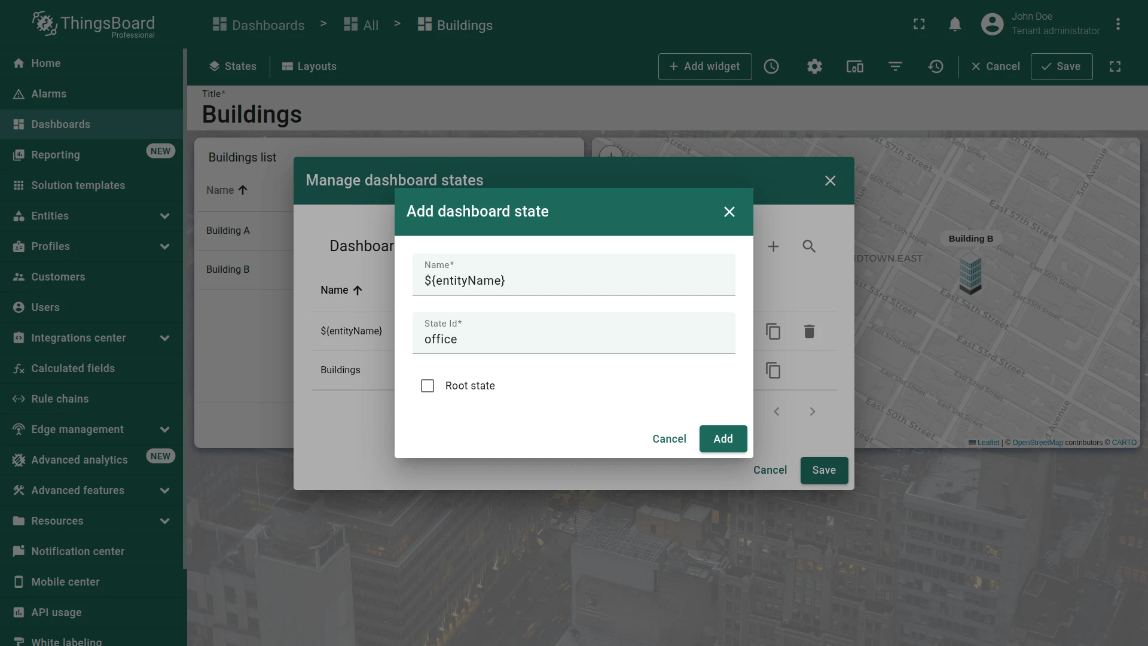1148x646 pixels.
Task: Click the plus icon to add state
Action: click(x=773, y=246)
